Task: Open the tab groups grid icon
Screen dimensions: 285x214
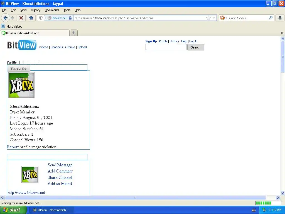Action: 282,33
